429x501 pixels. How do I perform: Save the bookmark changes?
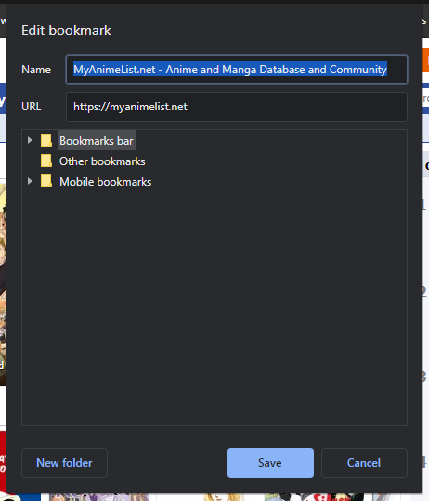(x=270, y=463)
